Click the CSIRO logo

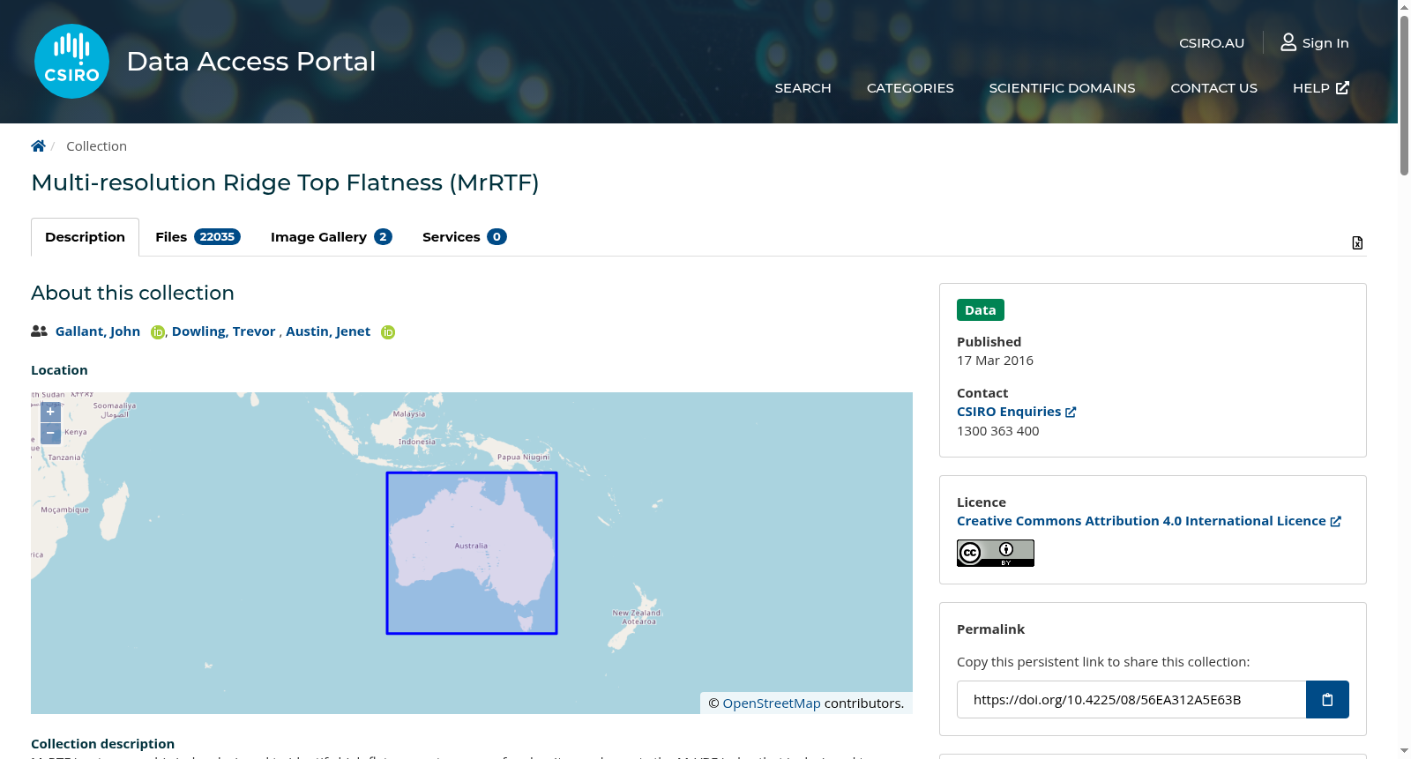tap(71, 61)
